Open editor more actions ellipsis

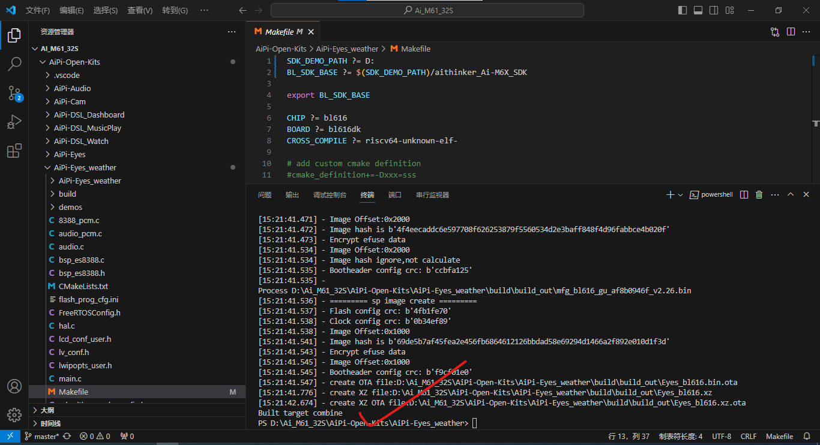[x=807, y=32]
